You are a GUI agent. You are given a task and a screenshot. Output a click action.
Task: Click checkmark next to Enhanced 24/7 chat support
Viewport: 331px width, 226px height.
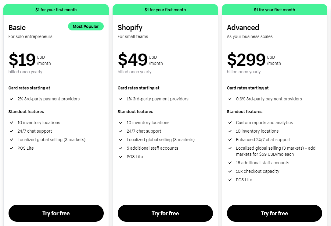tap(230, 140)
